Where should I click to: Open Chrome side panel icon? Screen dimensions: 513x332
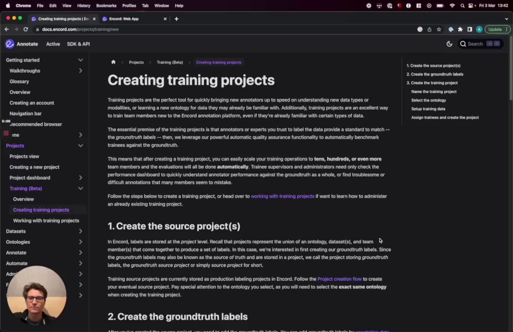click(470, 30)
